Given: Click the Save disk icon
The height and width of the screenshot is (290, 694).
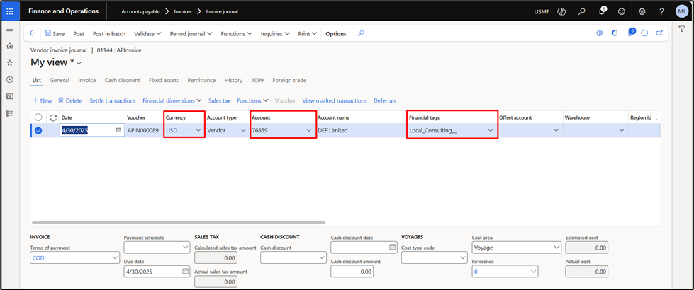Looking at the screenshot, I should [x=47, y=33].
